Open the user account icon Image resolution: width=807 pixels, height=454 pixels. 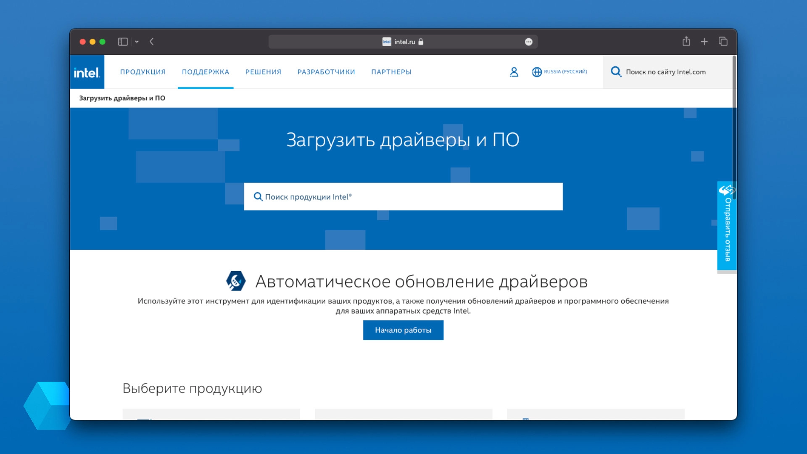click(x=514, y=72)
